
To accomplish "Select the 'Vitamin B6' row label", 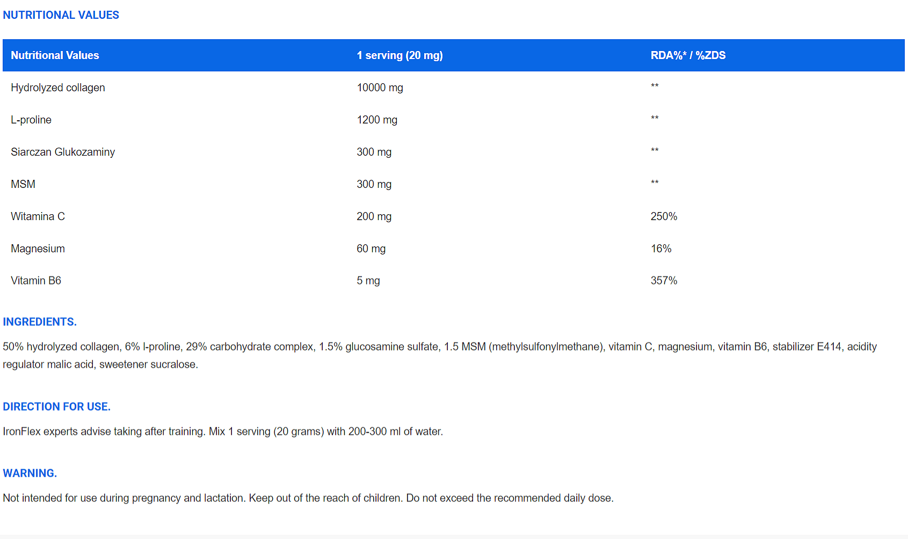I will [36, 280].
